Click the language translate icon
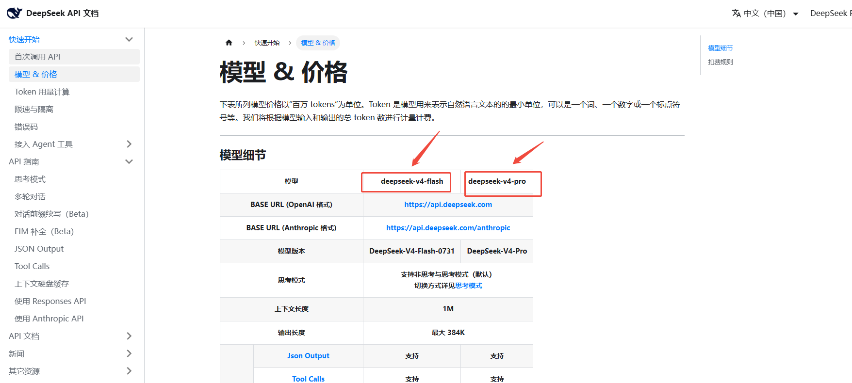The width and height of the screenshot is (852, 383). 737,13
